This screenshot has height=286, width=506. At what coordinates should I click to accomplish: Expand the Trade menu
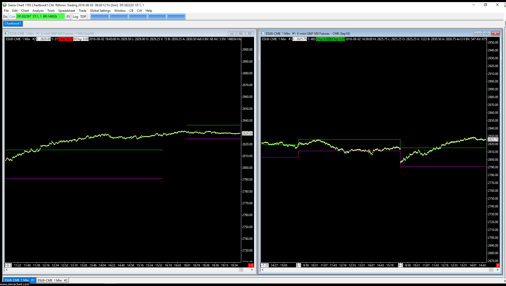click(82, 11)
